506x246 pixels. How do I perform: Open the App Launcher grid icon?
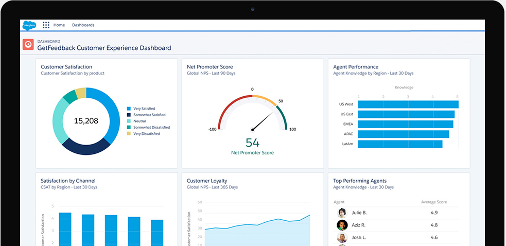coord(46,25)
